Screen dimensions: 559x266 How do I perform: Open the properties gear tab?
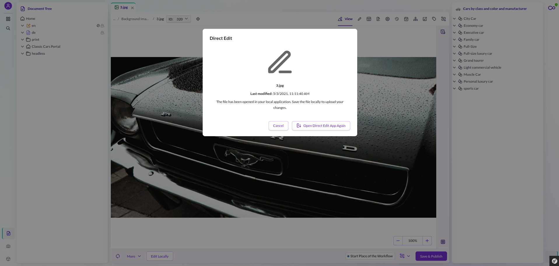pos(388,19)
